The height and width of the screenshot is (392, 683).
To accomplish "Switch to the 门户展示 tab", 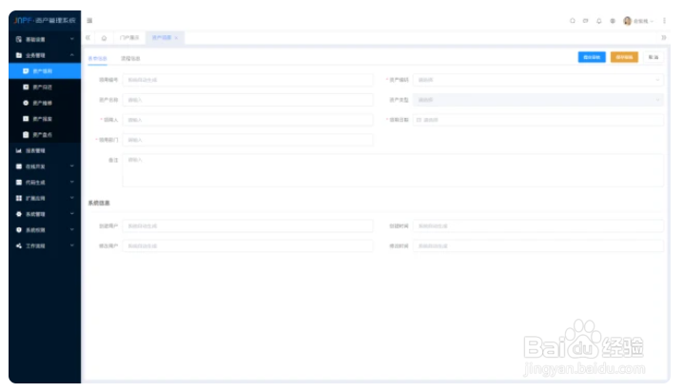I will 129,38.
